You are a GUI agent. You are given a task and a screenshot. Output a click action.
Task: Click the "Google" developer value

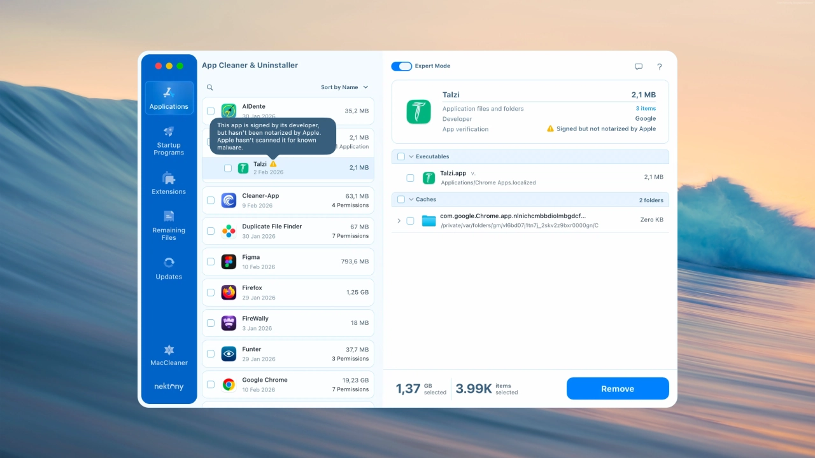click(x=646, y=118)
